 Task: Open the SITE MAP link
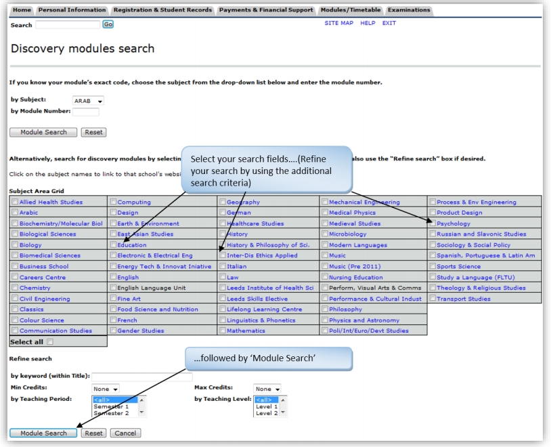(338, 23)
